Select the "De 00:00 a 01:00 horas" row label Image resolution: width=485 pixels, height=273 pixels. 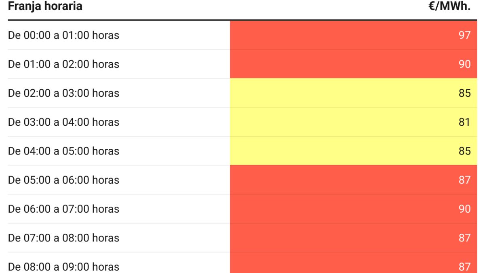click(x=63, y=35)
